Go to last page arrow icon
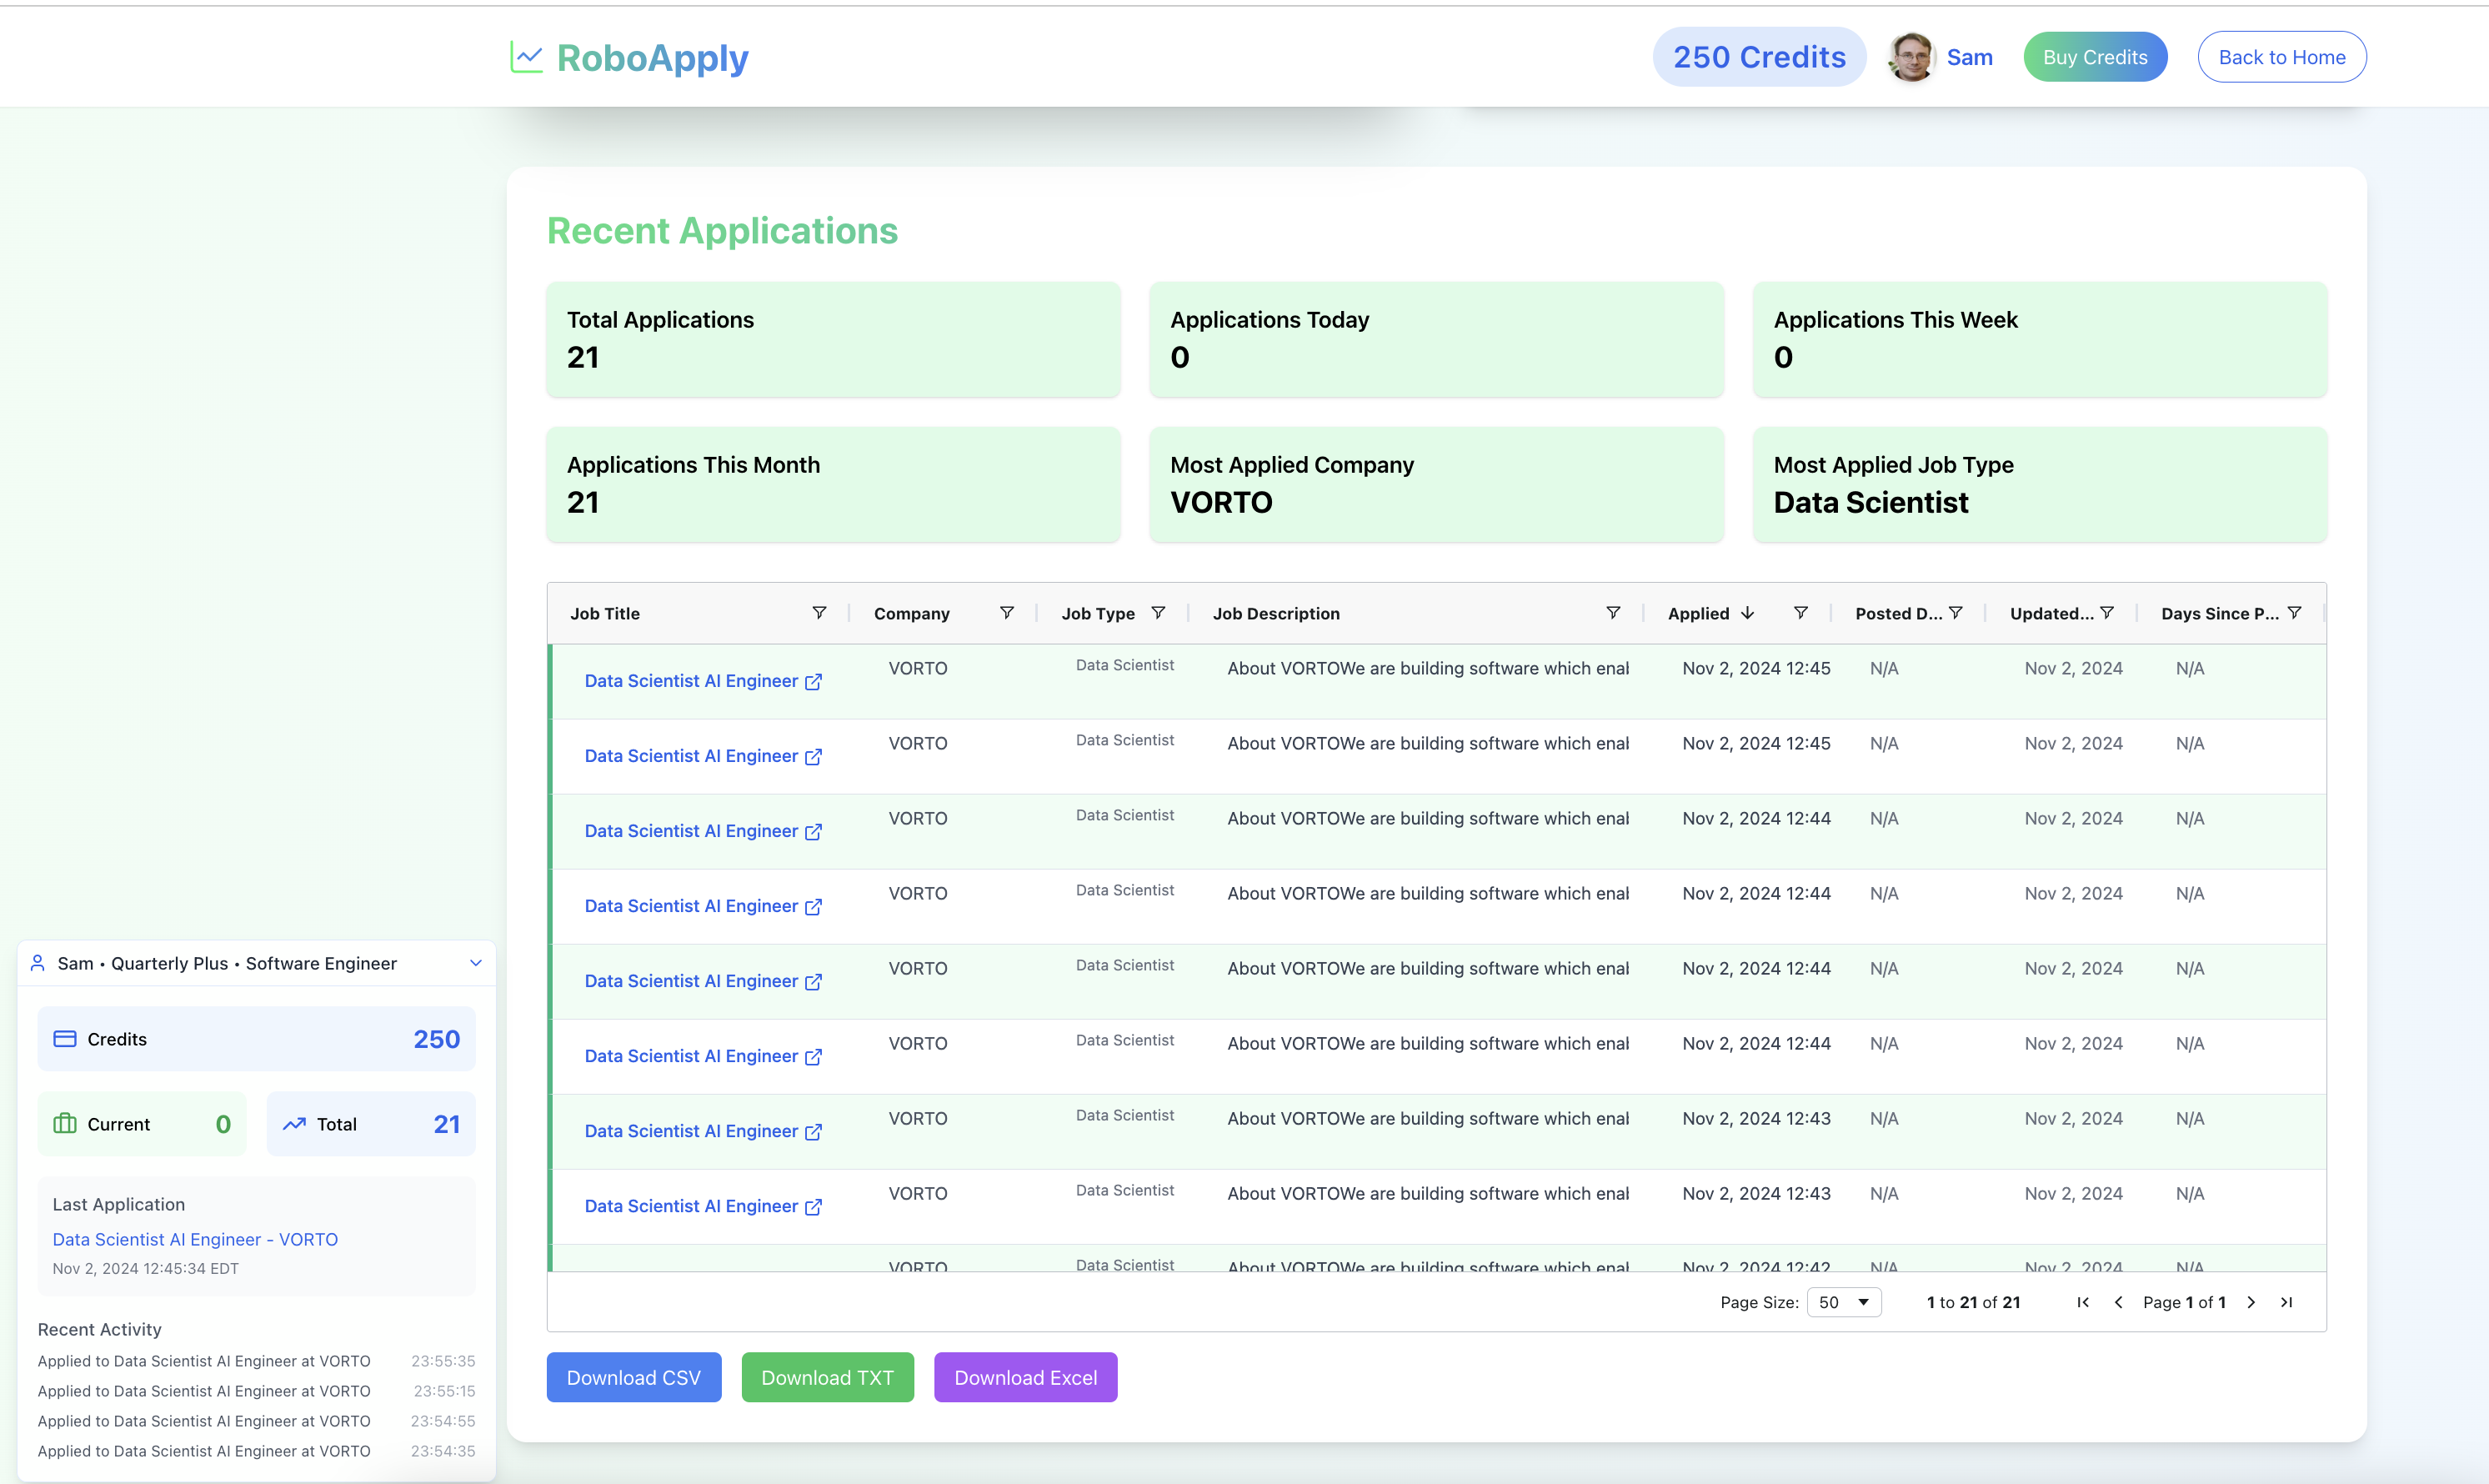 pyautogui.click(x=2286, y=1302)
